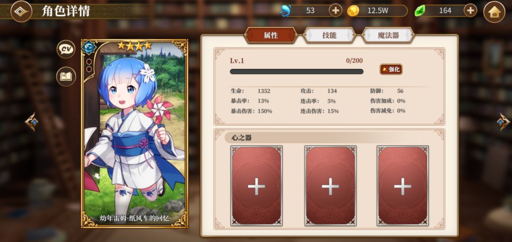Play character voice with CV icon
The height and width of the screenshot is (242, 512).
pos(66,49)
